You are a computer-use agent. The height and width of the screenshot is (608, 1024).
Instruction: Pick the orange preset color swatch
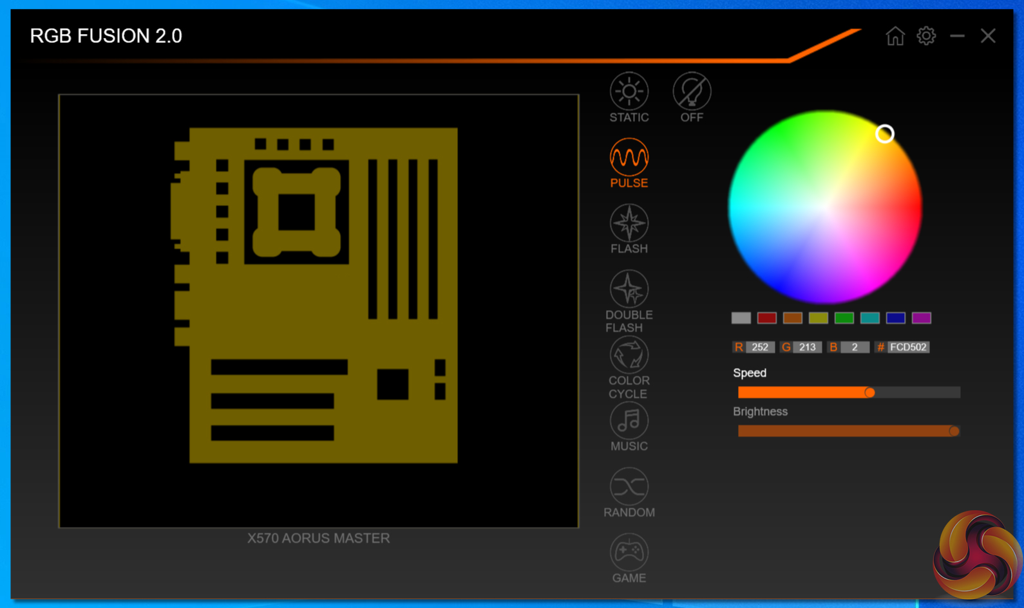[792, 318]
